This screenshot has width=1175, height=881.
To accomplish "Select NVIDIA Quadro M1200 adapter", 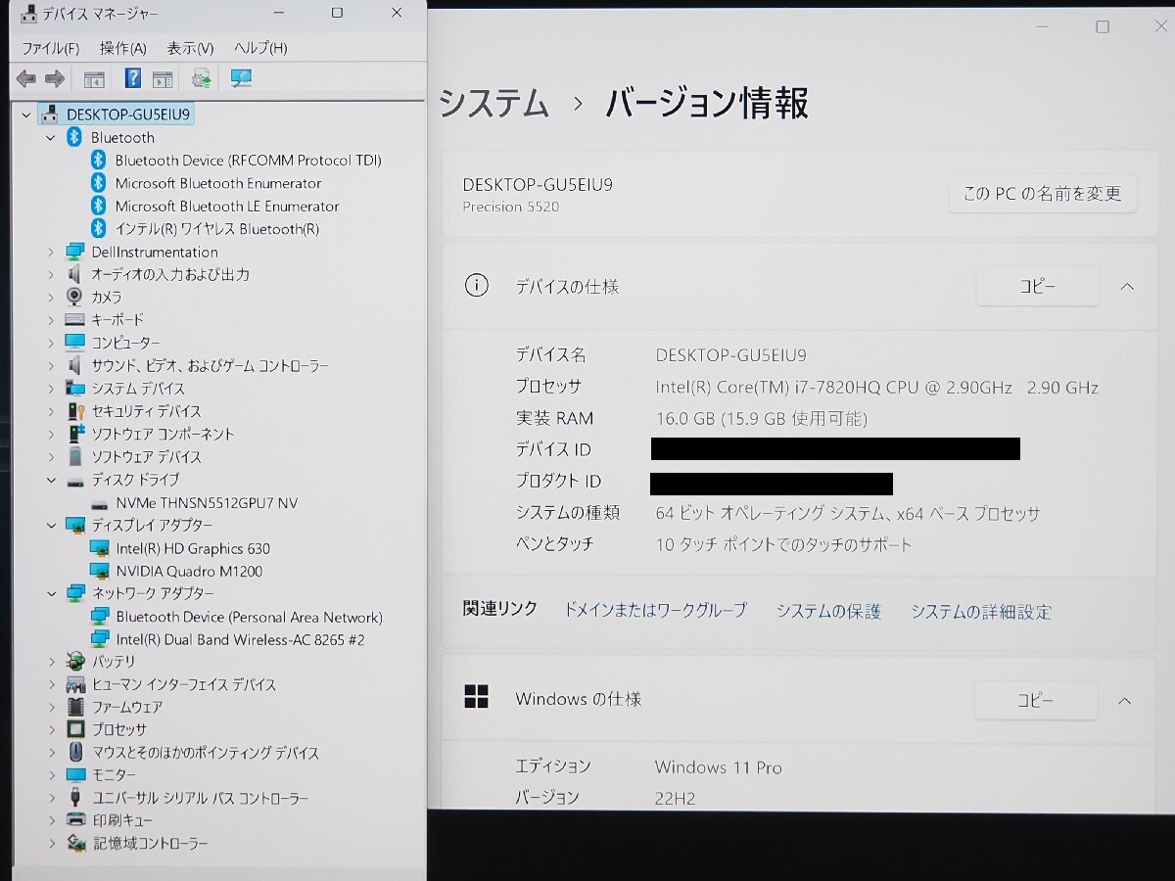I will tap(189, 571).
